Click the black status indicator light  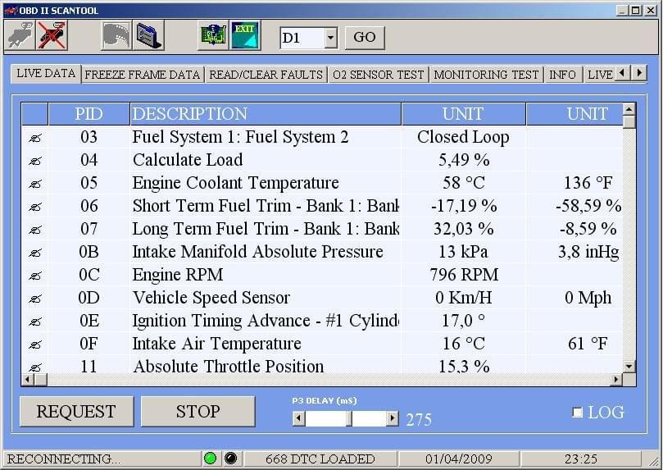pos(230,459)
